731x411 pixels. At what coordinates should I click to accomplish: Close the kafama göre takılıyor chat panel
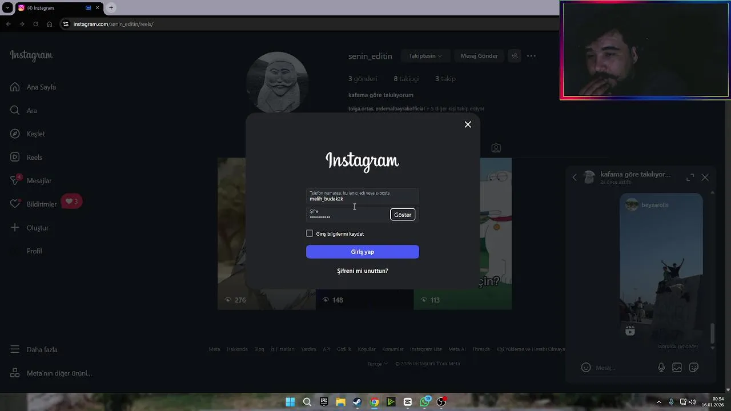pos(705,178)
